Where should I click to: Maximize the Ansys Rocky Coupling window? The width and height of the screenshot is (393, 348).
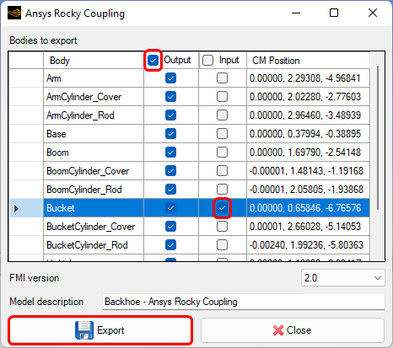tap(334, 13)
